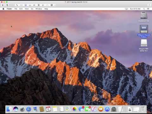Open the VM snapshots button

[x=7, y=5]
